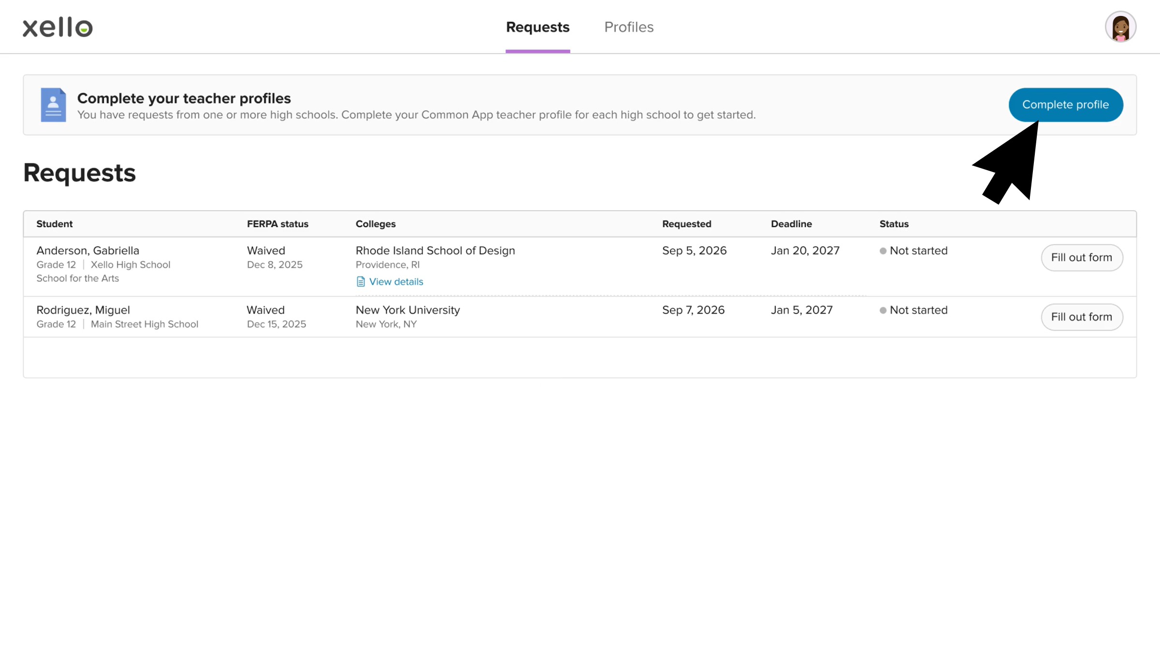Click the Colleges column header
The width and height of the screenshot is (1160, 652).
coord(376,224)
